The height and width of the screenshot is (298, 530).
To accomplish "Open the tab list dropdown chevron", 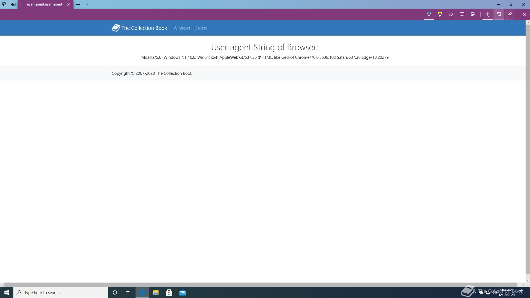I will coord(87,4).
